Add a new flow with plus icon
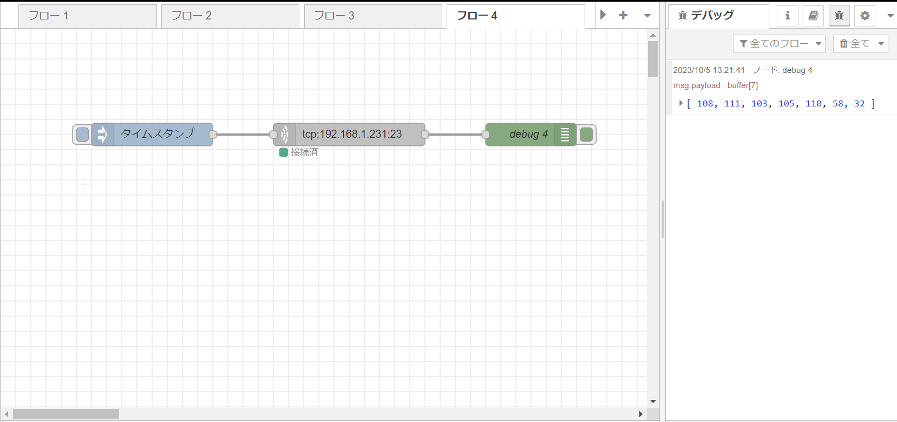This screenshot has height=422, width=897. [x=623, y=16]
